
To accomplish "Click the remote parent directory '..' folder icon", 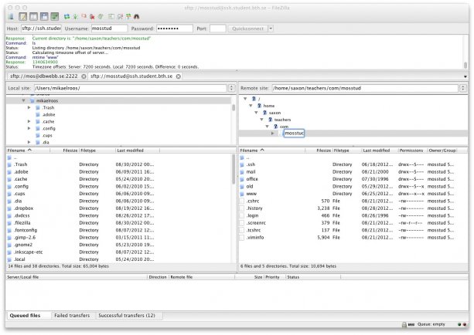I will tap(242, 157).
